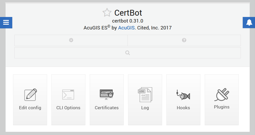The width and height of the screenshot is (255, 135).
Task: Click the Certificates monitor-and-lock icon
Action: point(106,94)
